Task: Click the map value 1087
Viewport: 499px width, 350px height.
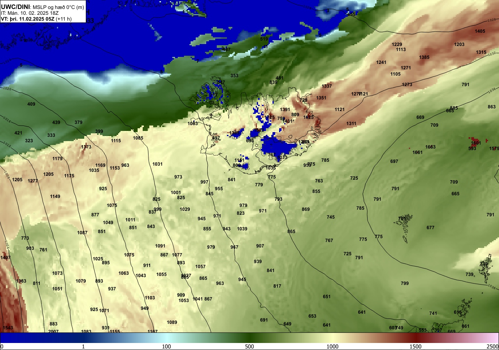Action: (x=82, y=233)
